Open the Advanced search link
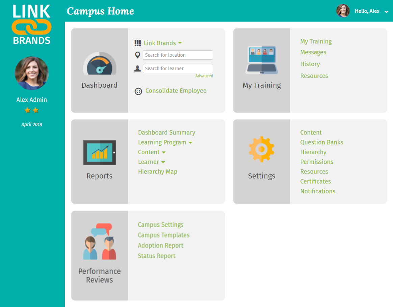 (204, 76)
